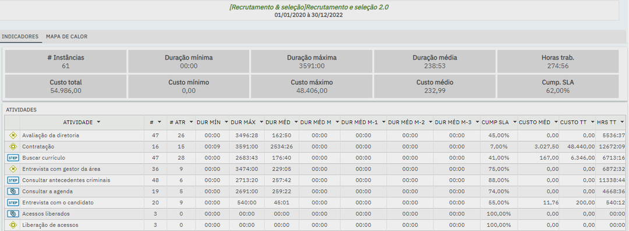Screen dimensions: 629x231
Task: Click the Acessos liberados row icon
Action: 13,214
